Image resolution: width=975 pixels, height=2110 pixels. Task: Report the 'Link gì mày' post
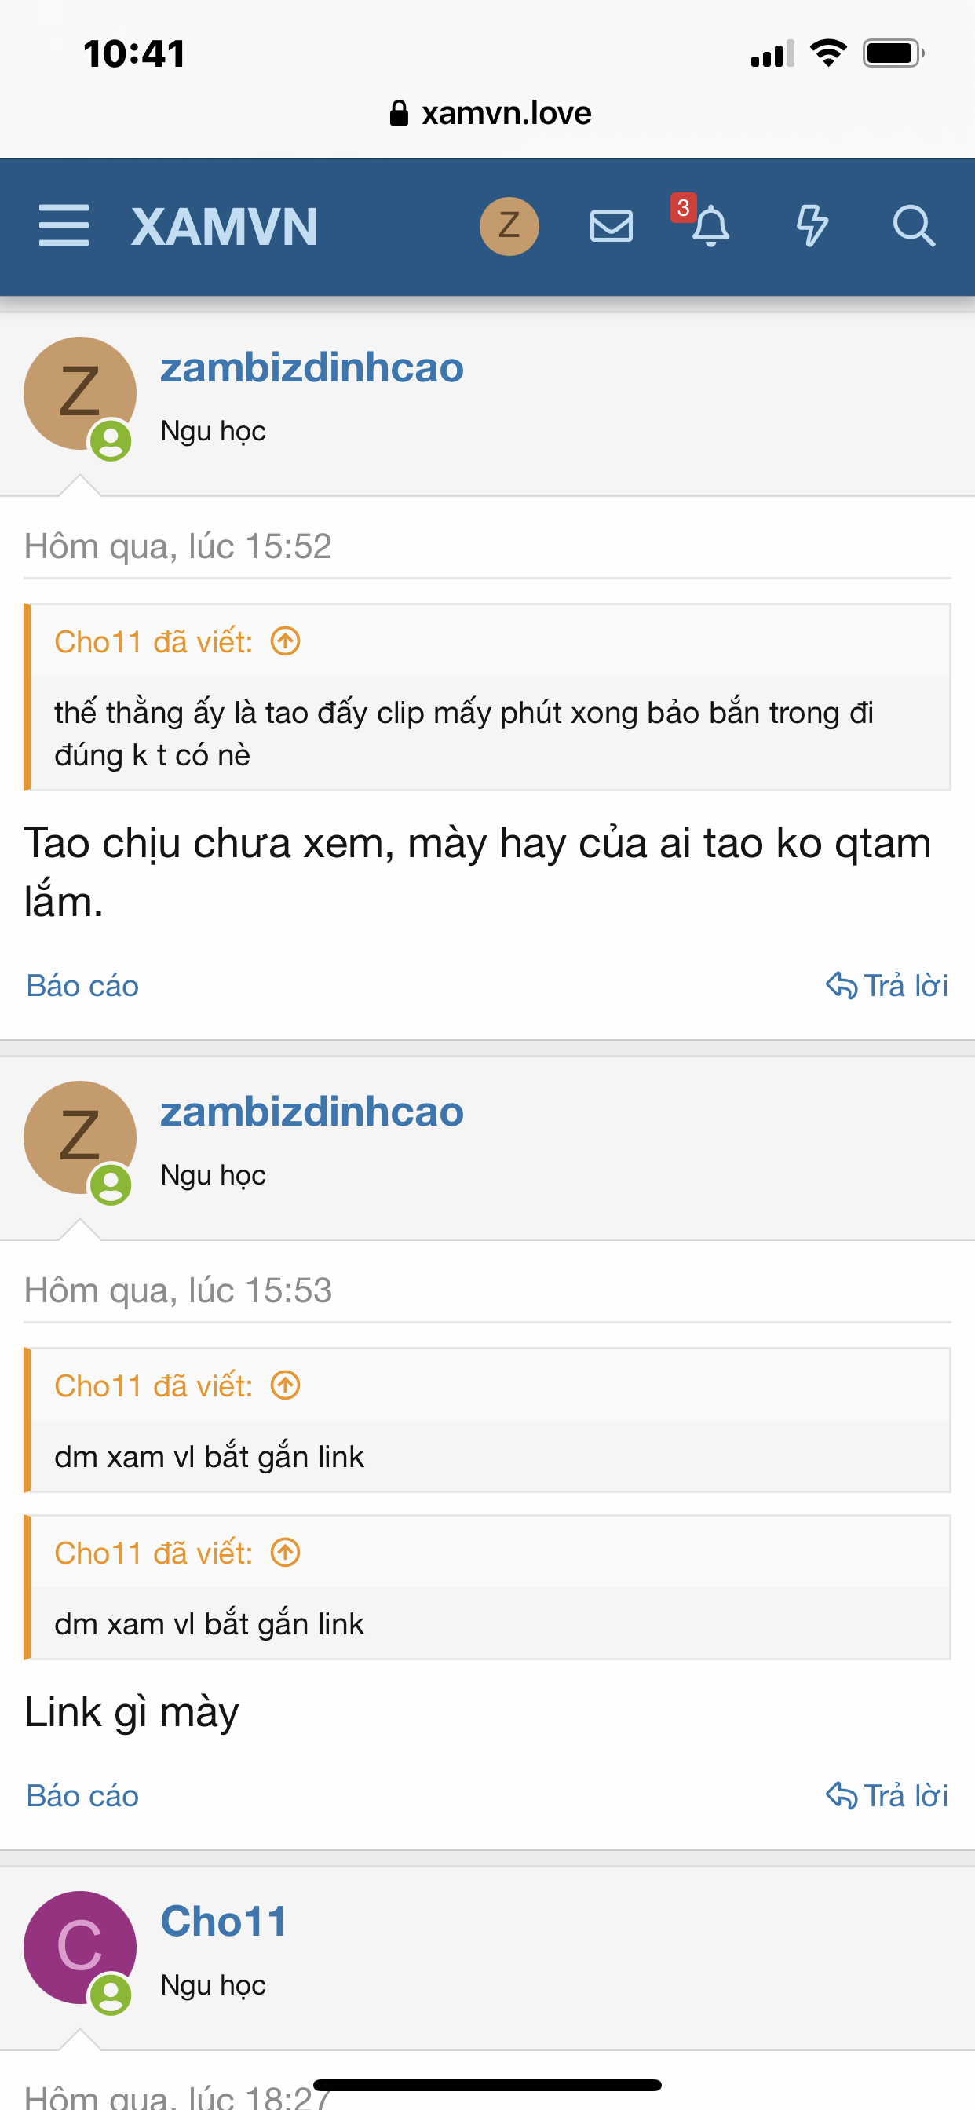pos(82,1795)
